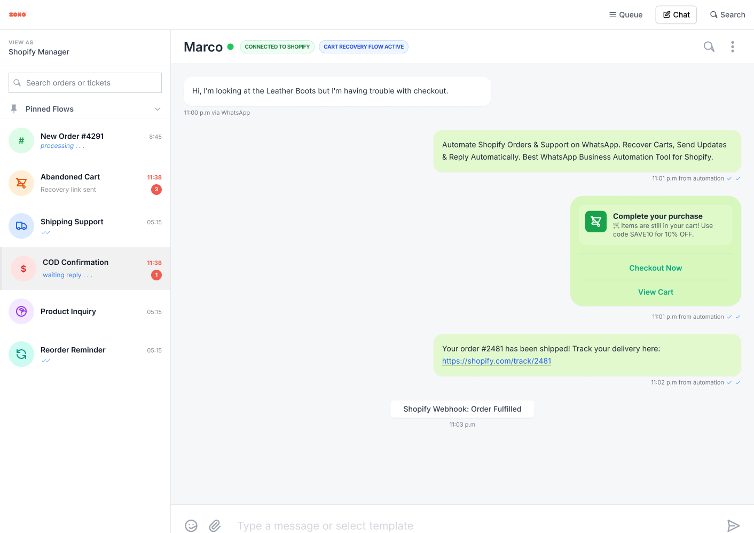Image resolution: width=754 pixels, height=533 pixels.
Task: Click the Product Inquiry icon
Action: [21, 311]
